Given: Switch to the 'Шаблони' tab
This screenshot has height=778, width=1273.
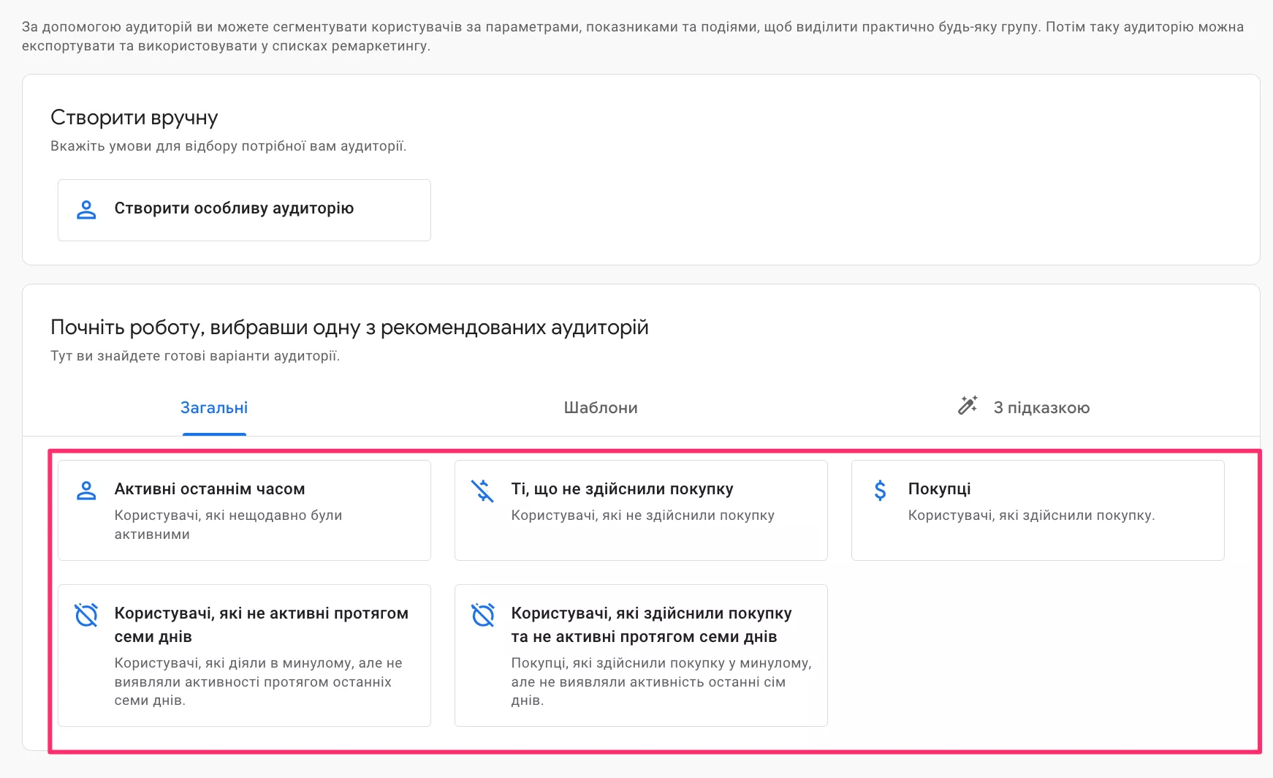Looking at the screenshot, I should (601, 407).
